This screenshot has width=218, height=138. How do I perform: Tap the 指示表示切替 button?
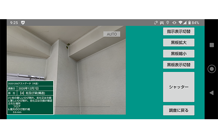tap(179, 31)
